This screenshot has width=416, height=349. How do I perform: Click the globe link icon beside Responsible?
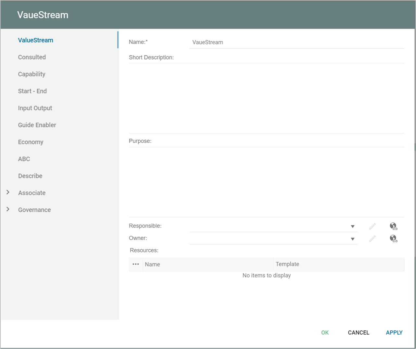tap(393, 226)
